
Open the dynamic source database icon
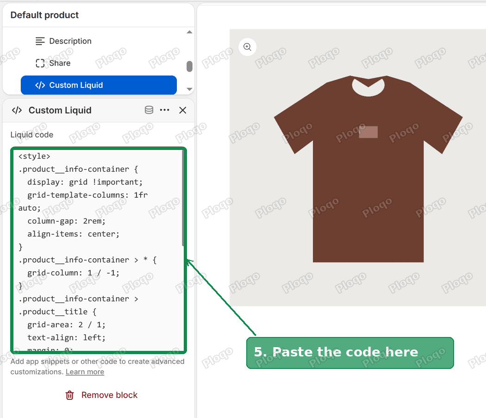pos(149,110)
